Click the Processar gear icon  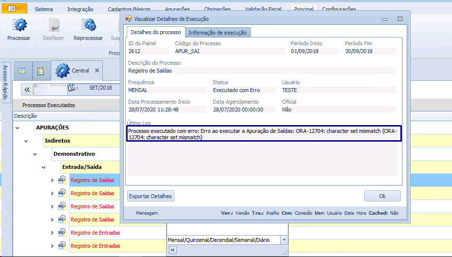(19, 25)
